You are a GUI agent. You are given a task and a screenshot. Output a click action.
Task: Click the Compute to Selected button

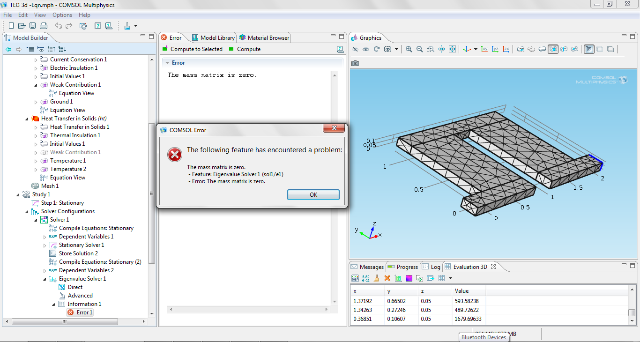[x=192, y=49]
